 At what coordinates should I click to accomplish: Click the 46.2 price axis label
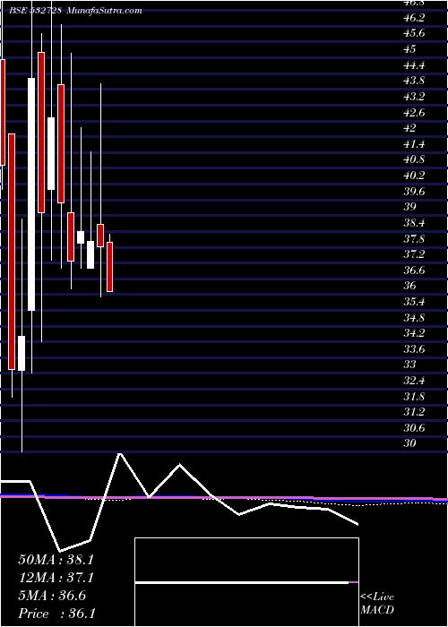coord(414,18)
